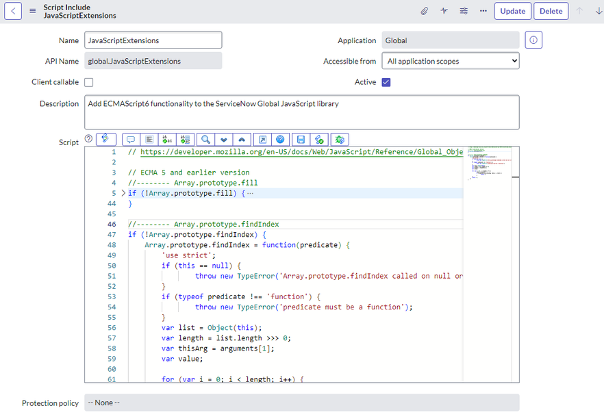Click the API Name field
The height and width of the screenshot is (419, 604).
point(153,61)
